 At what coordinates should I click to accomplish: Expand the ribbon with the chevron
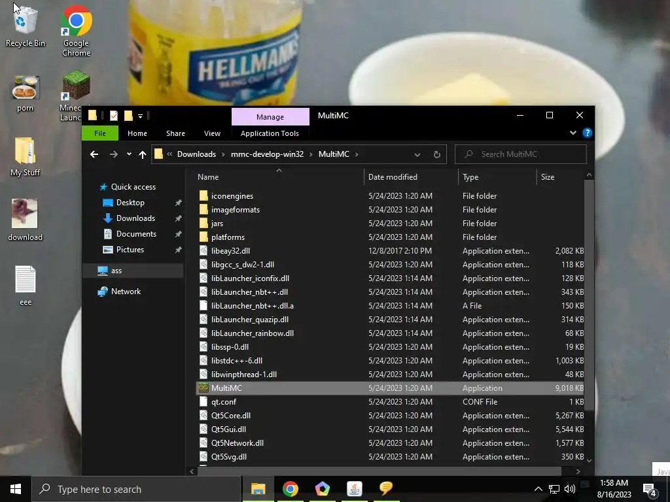coord(573,133)
